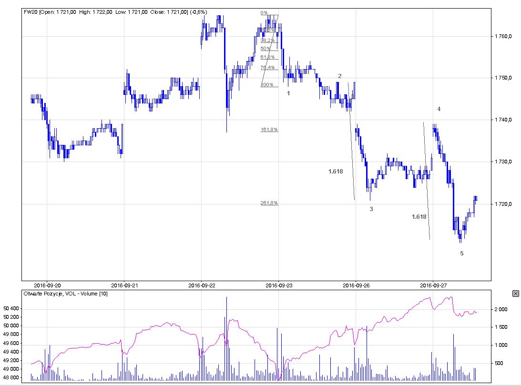Select the 49 000 open interest axis label
The image size is (521, 386).
tap(11, 369)
